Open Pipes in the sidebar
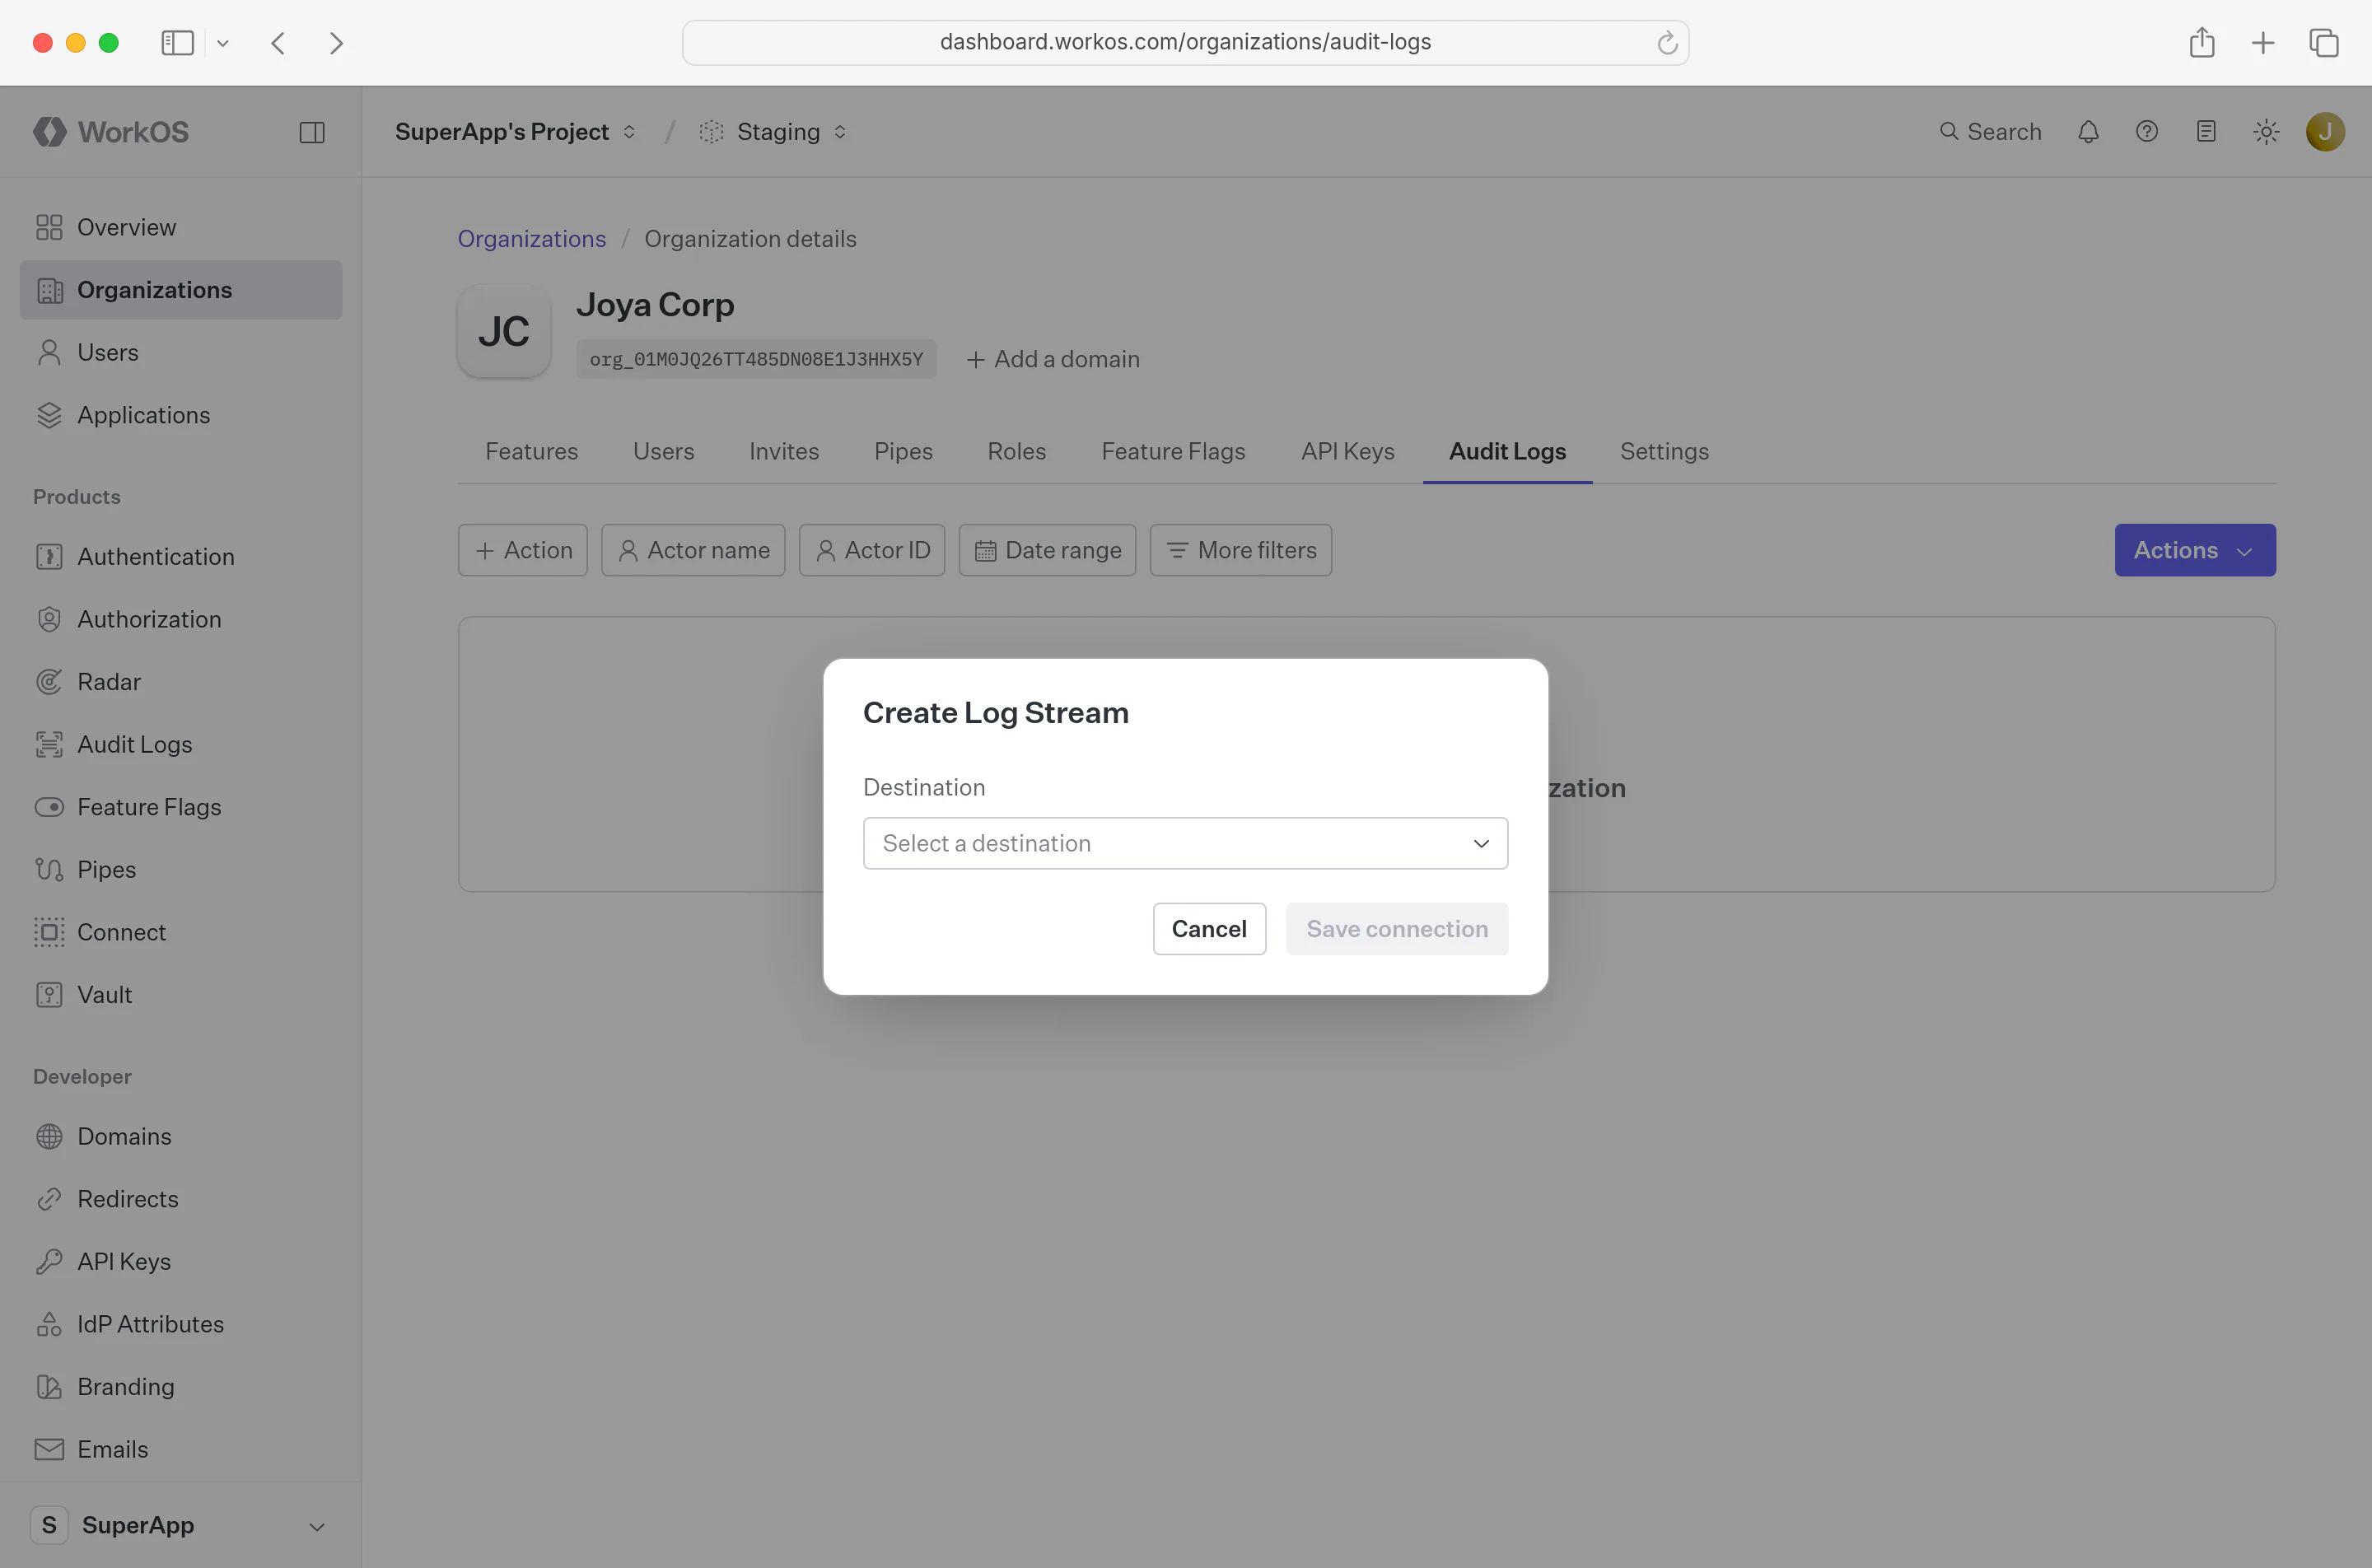This screenshot has height=1568, width=2372. (181, 869)
